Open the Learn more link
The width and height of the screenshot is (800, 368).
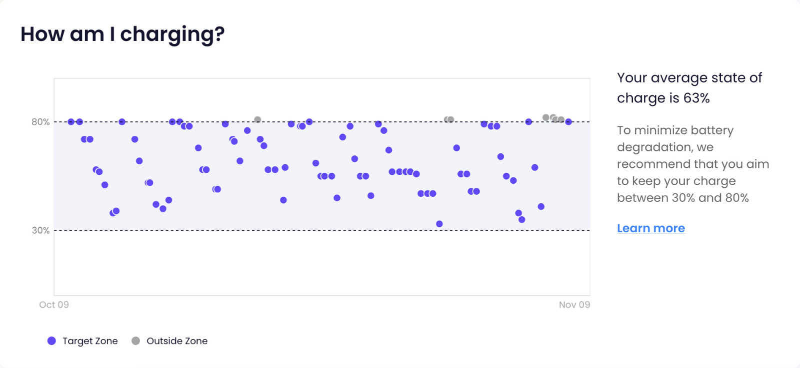pos(650,228)
